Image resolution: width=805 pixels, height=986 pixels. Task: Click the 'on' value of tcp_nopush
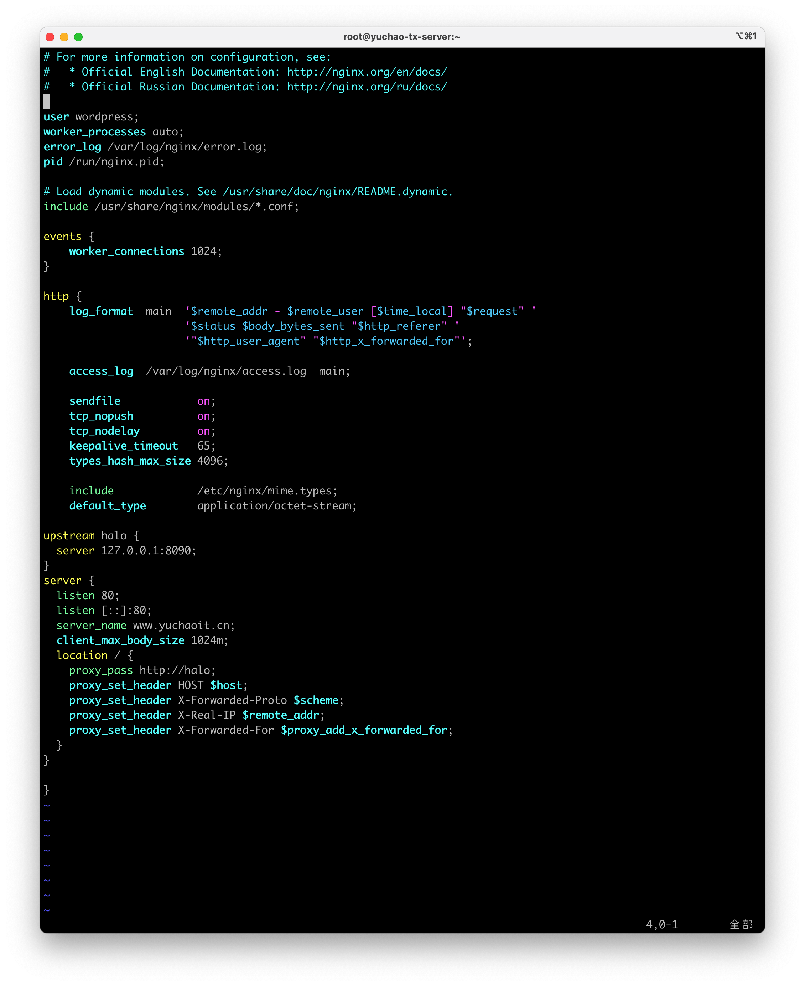[x=204, y=416]
